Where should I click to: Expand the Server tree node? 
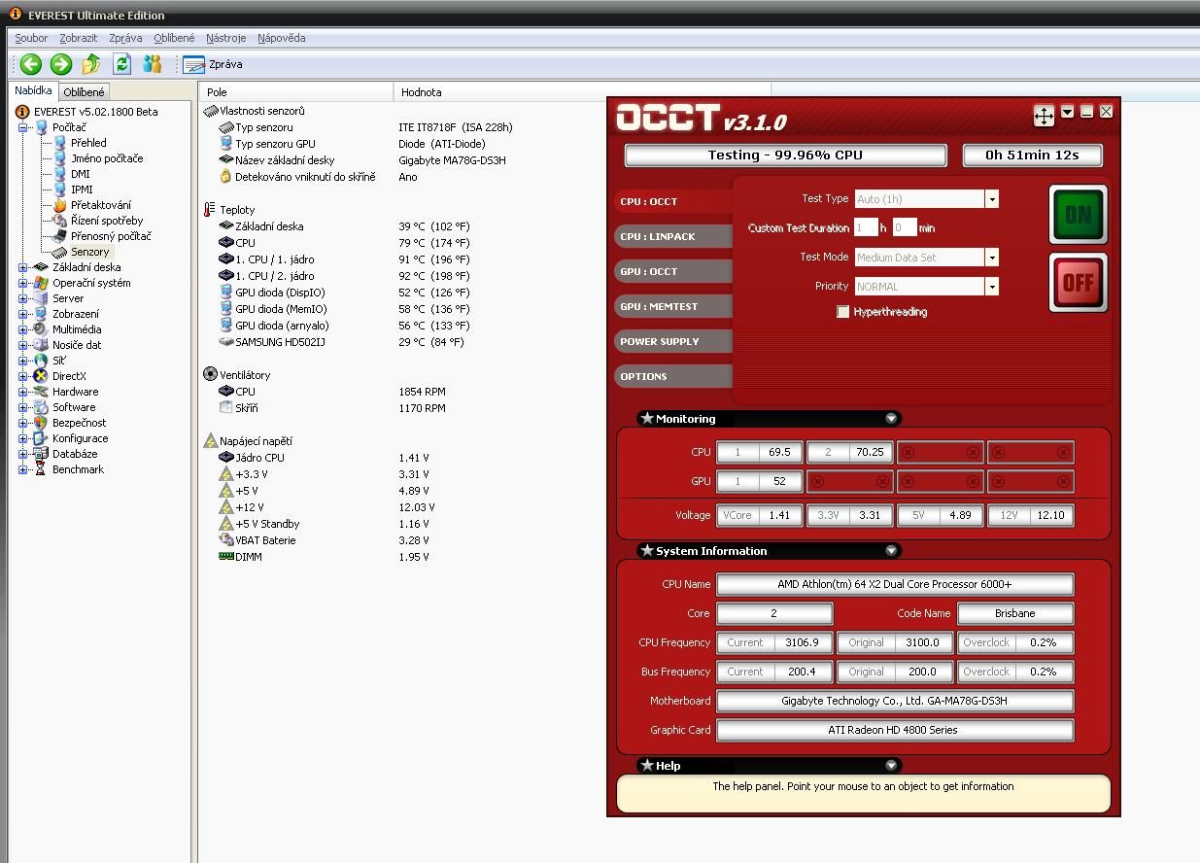[x=22, y=298]
